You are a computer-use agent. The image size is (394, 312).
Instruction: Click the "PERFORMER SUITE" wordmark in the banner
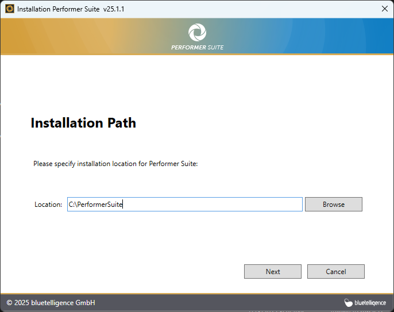click(x=197, y=47)
